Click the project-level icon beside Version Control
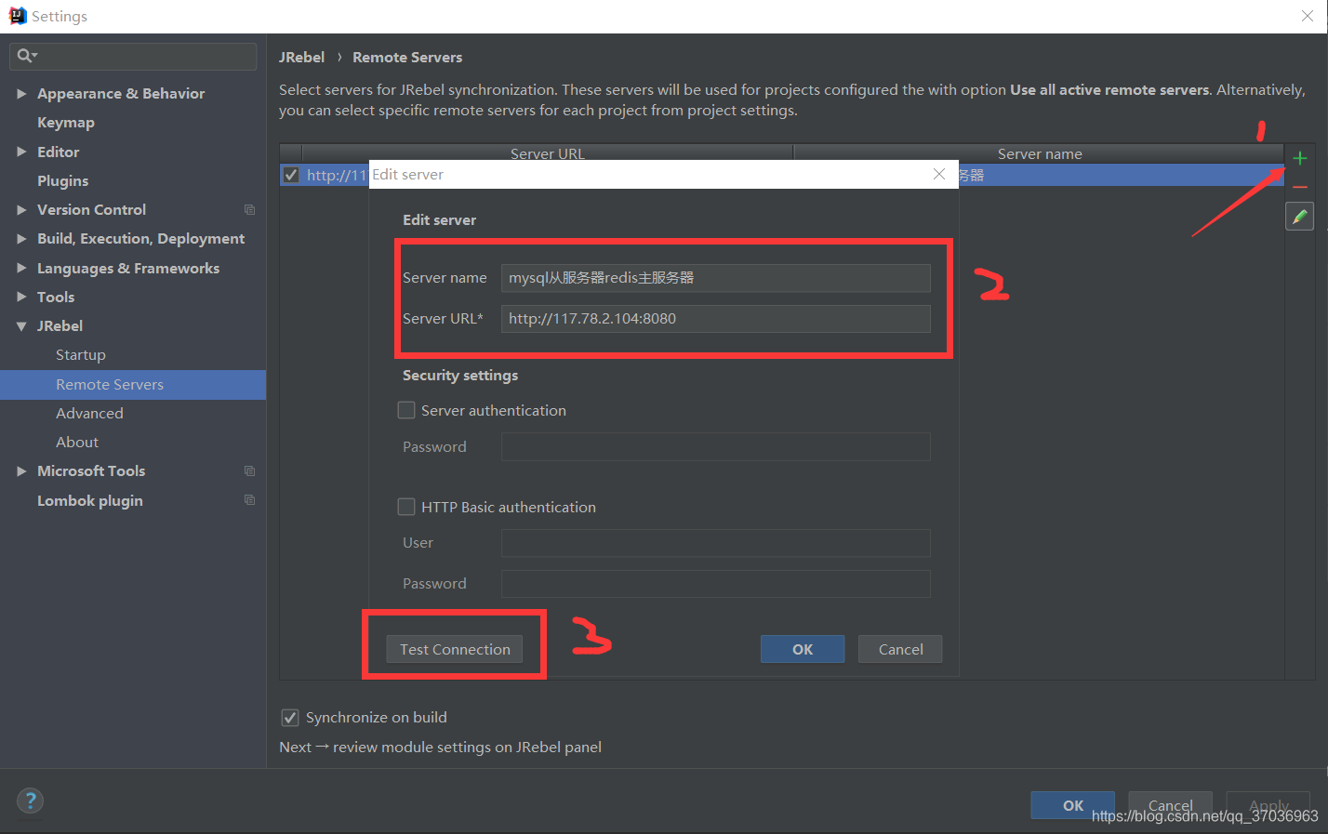1328x834 pixels. point(249,209)
